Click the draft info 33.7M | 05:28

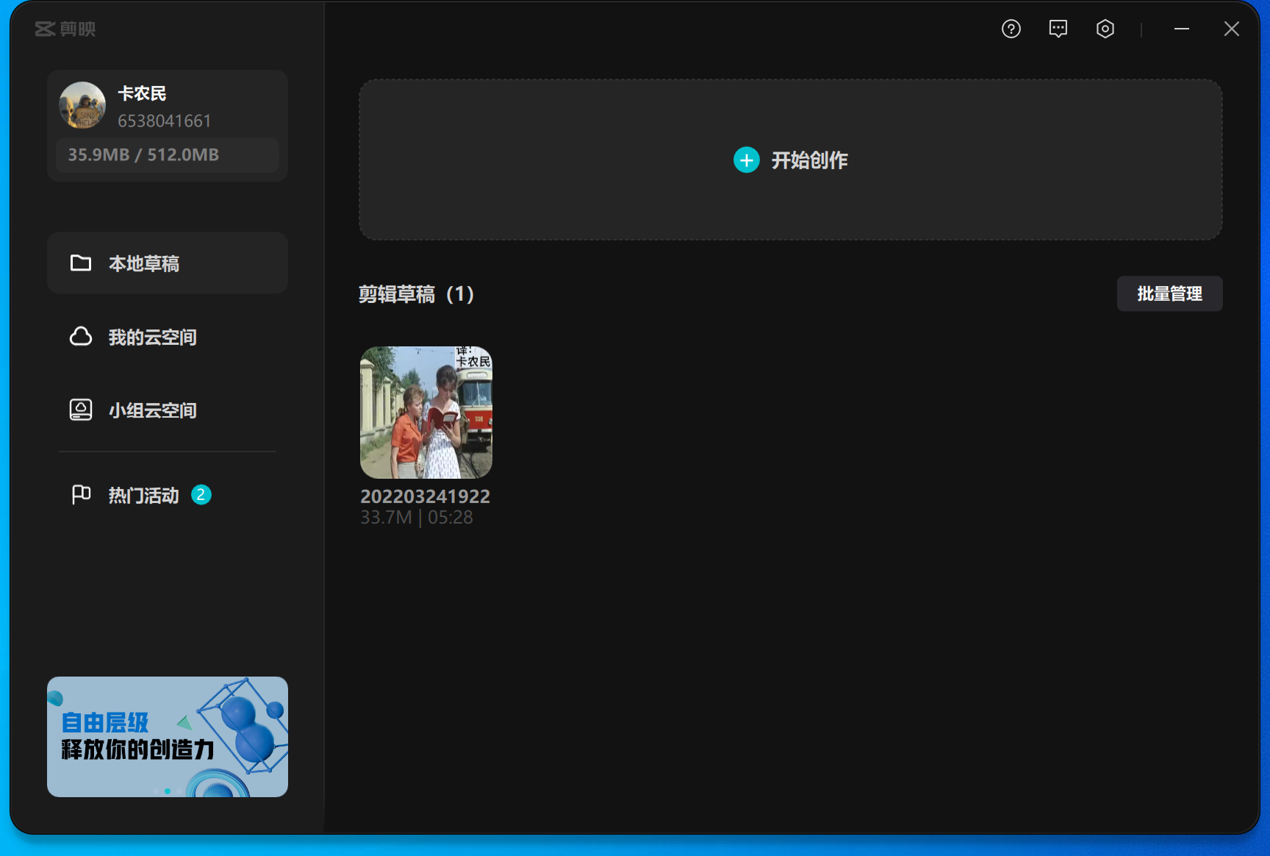click(x=417, y=518)
